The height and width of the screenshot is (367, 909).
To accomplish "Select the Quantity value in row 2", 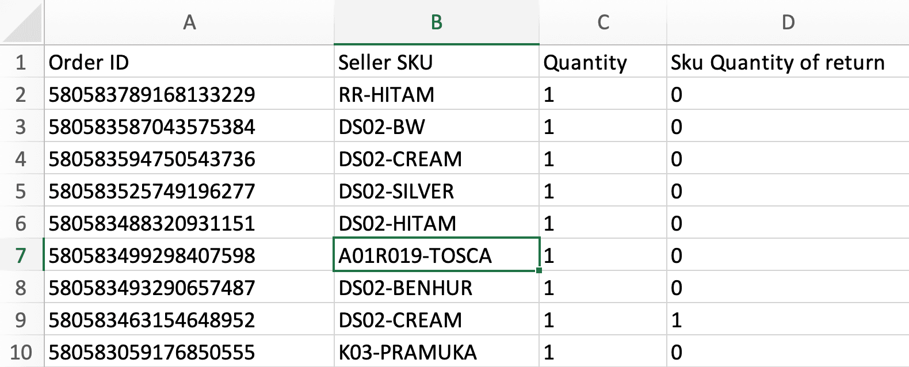I will [x=602, y=94].
